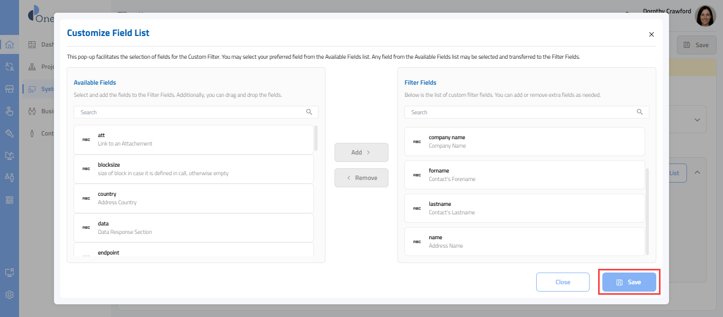The image size is (723, 317).
Task: Close the Customize Field List popup with X
Action: point(651,34)
